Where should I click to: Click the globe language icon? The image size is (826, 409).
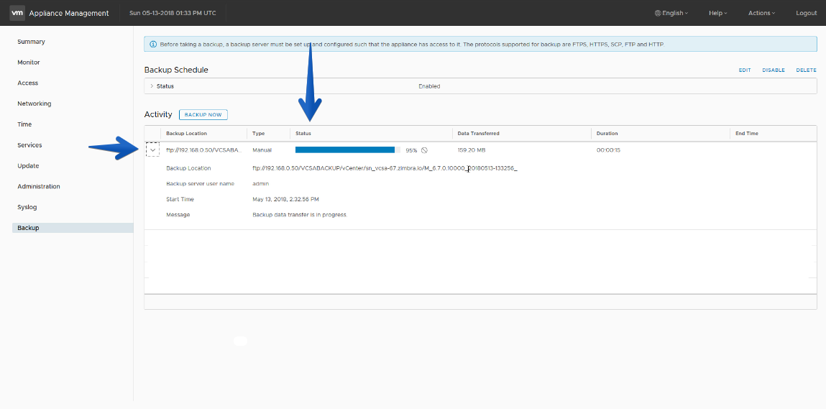658,13
